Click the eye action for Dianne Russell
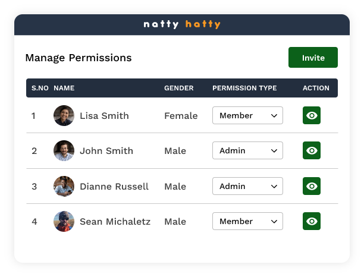The image size is (364, 277). point(312,186)
